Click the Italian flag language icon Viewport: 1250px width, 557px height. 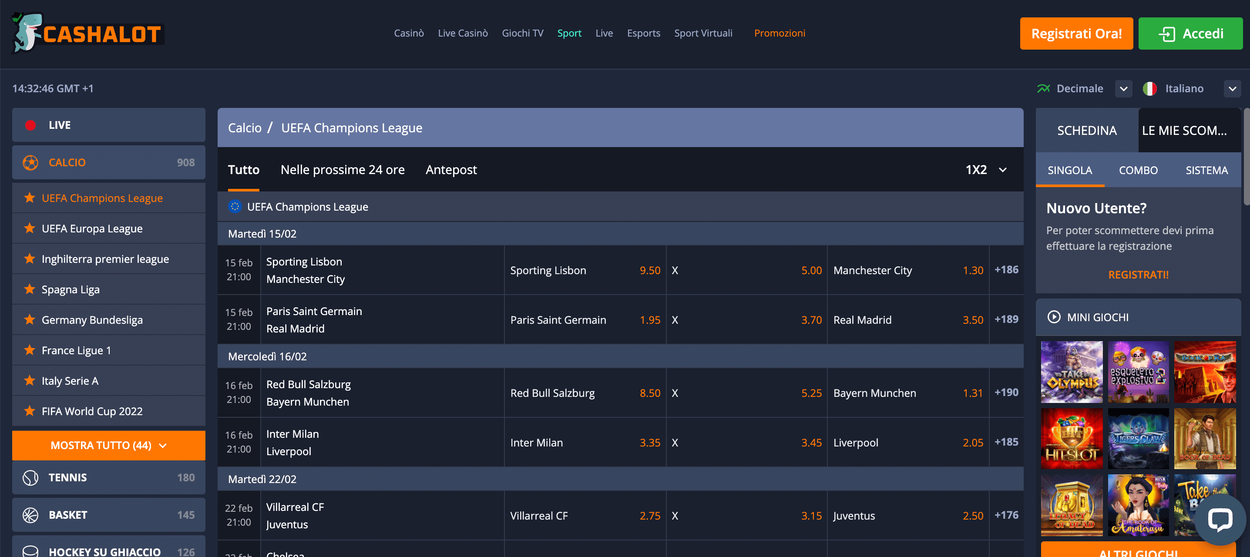(1149, 88)
